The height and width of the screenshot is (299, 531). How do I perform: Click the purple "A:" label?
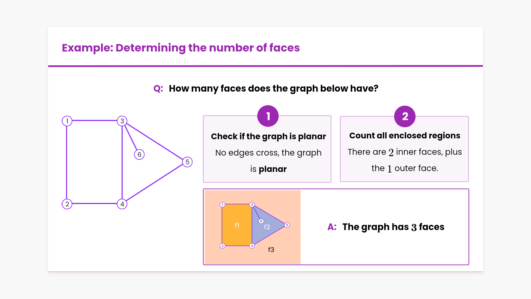pyautogui.click(x=332, y=227)
